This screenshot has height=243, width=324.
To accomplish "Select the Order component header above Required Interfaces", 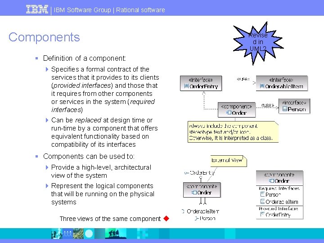I will coord(279,178).
